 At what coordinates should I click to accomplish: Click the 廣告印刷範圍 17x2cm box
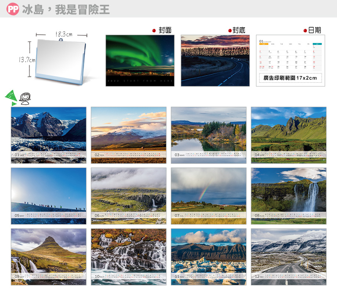point(290,78)
